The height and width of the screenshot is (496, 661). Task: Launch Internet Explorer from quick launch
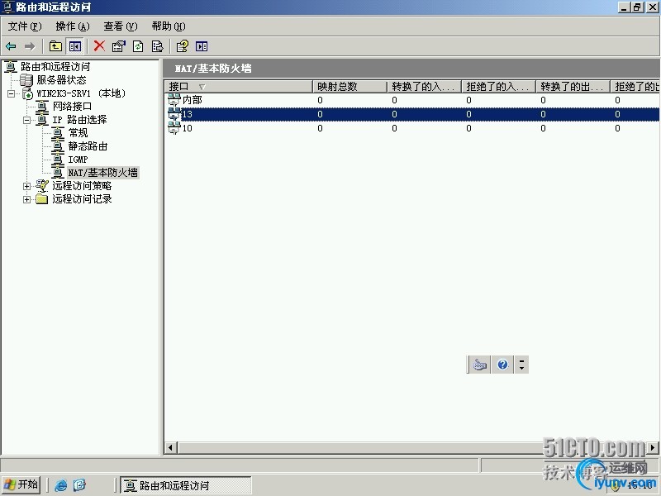(x=60, y=485)
